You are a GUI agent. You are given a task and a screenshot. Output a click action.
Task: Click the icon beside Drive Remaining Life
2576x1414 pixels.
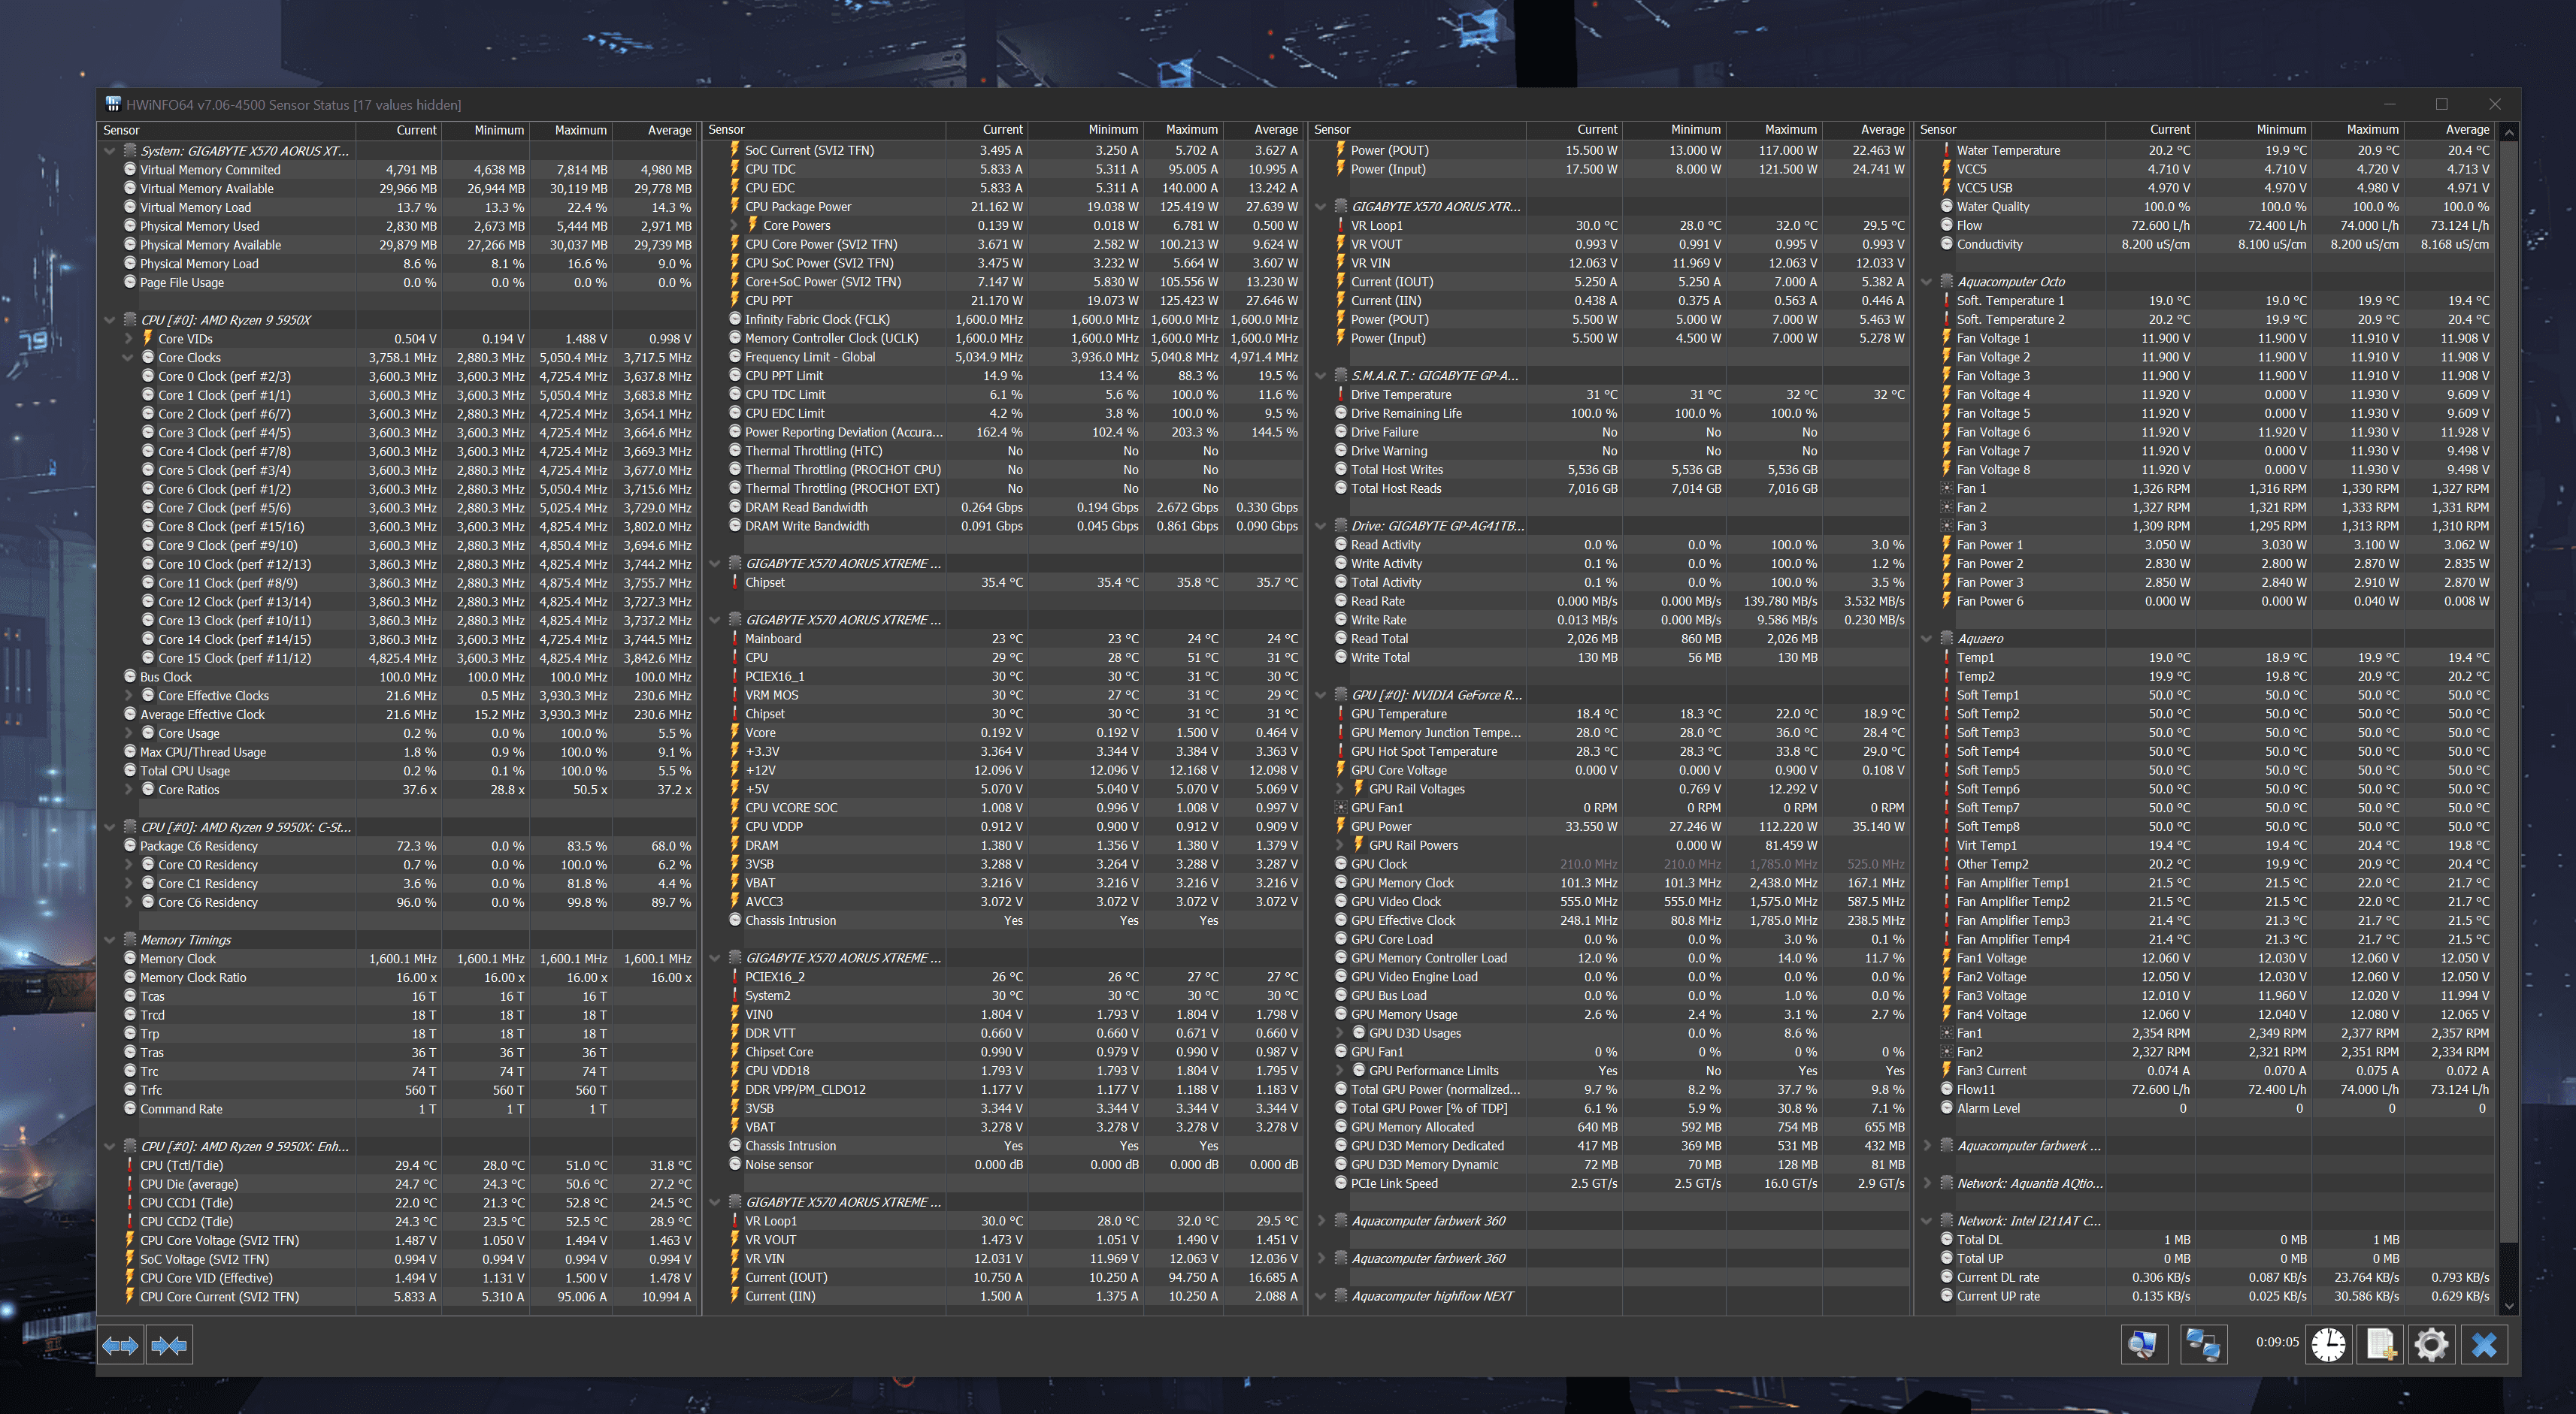(1341, 412)
